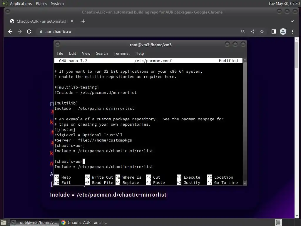301x226 pixels.
Task: Open the terminal Help menu
Action: 140,54
